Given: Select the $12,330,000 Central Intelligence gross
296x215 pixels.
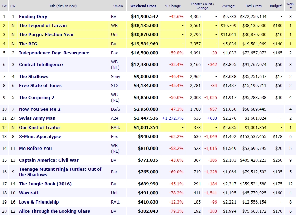Looking at the screenshot, I should (145, 64).
